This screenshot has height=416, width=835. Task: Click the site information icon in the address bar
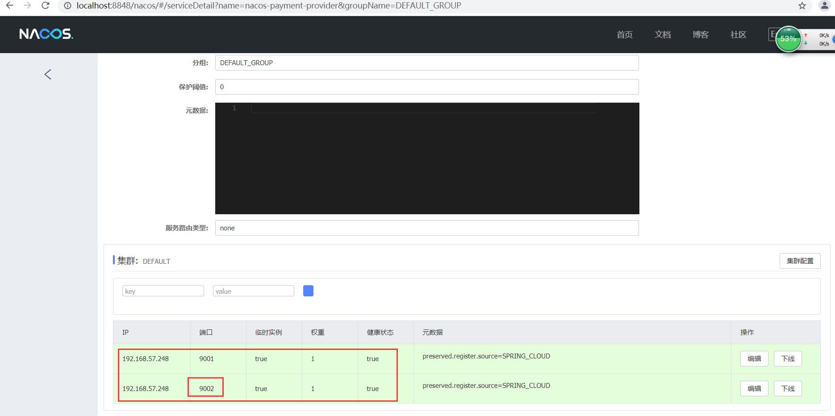67,6
